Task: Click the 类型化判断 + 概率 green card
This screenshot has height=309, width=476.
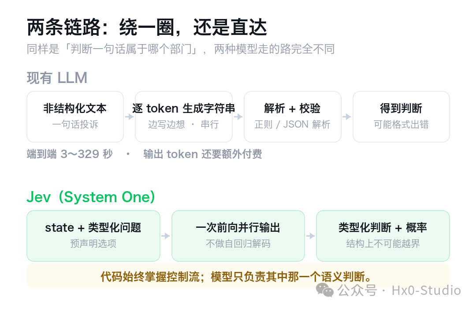Action: click(383, 236)
